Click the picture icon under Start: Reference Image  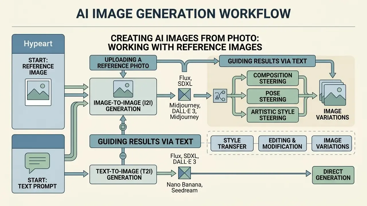point(38,92)
